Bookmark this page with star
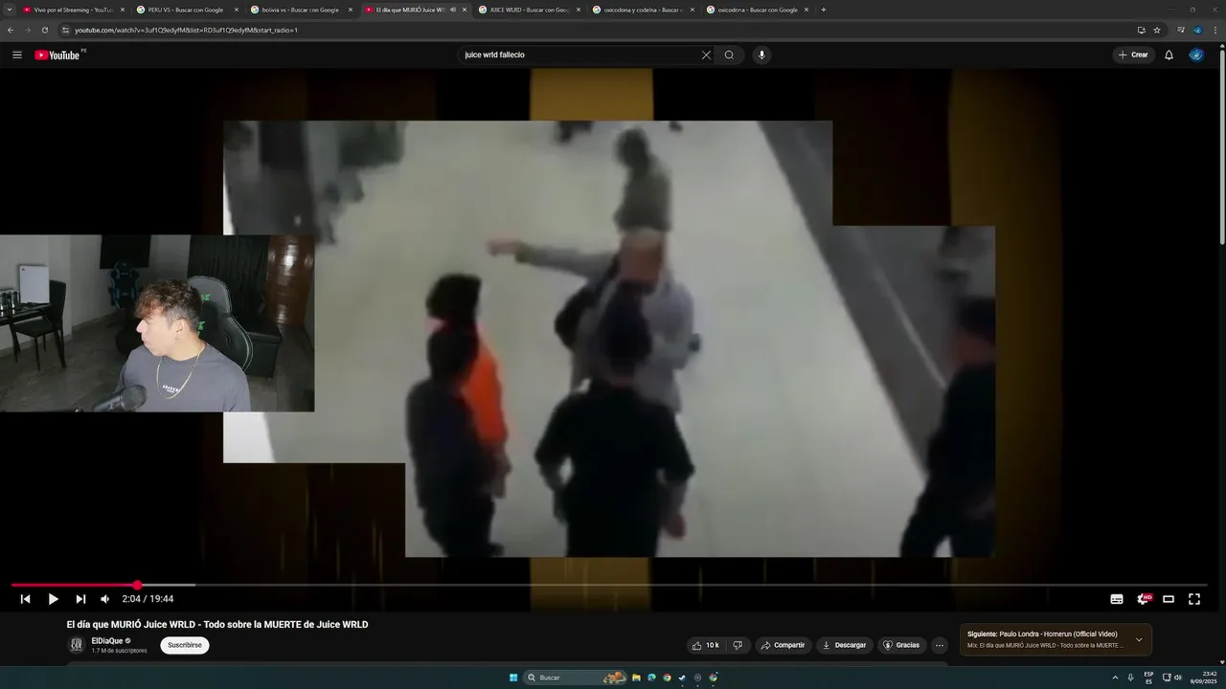The height and width of the screenshot is (689, 1226). 1157,30
